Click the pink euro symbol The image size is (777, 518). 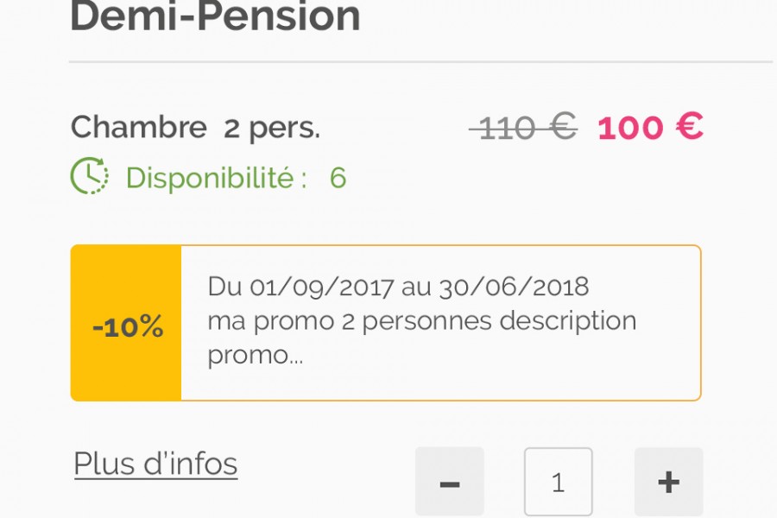click(x=689, y=128)
